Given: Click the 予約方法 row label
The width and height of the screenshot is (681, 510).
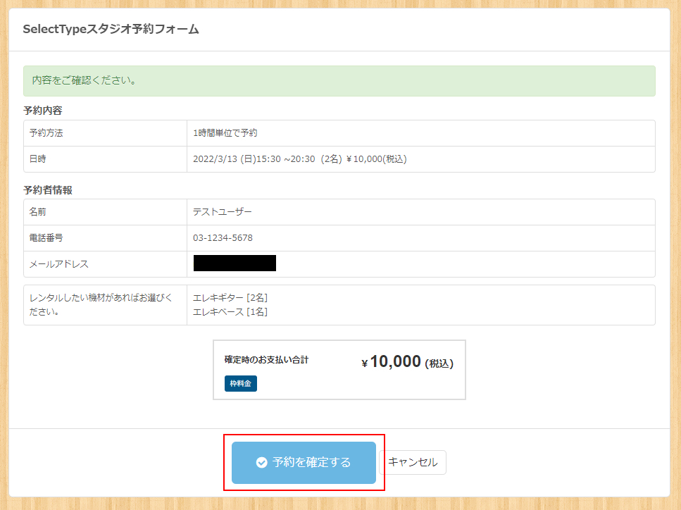Looking at the screenshot, I should pyautogui.click(x=46, y=133).
